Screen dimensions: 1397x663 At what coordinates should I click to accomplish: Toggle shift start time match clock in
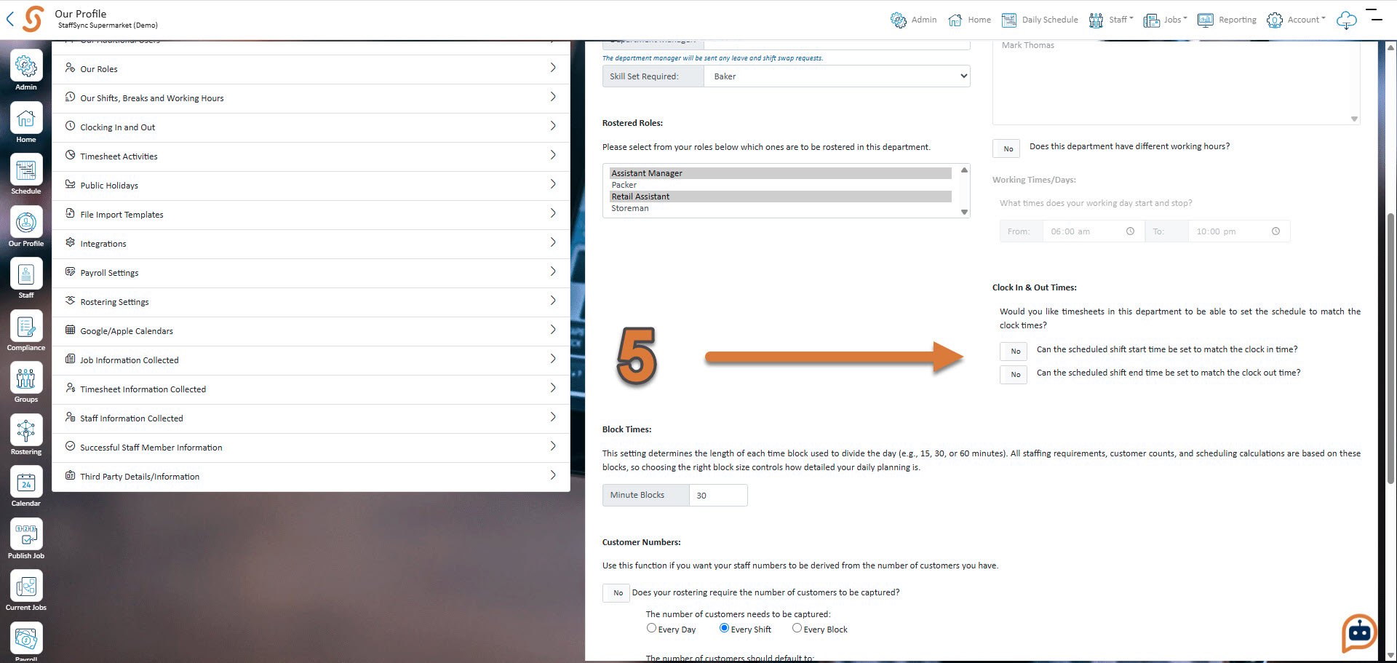(x=1014, y=352)
